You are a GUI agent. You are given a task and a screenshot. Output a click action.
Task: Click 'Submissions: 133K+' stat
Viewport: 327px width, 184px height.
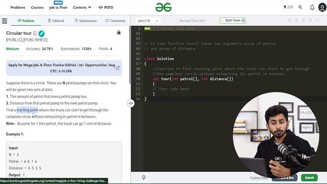click(76, 49)
